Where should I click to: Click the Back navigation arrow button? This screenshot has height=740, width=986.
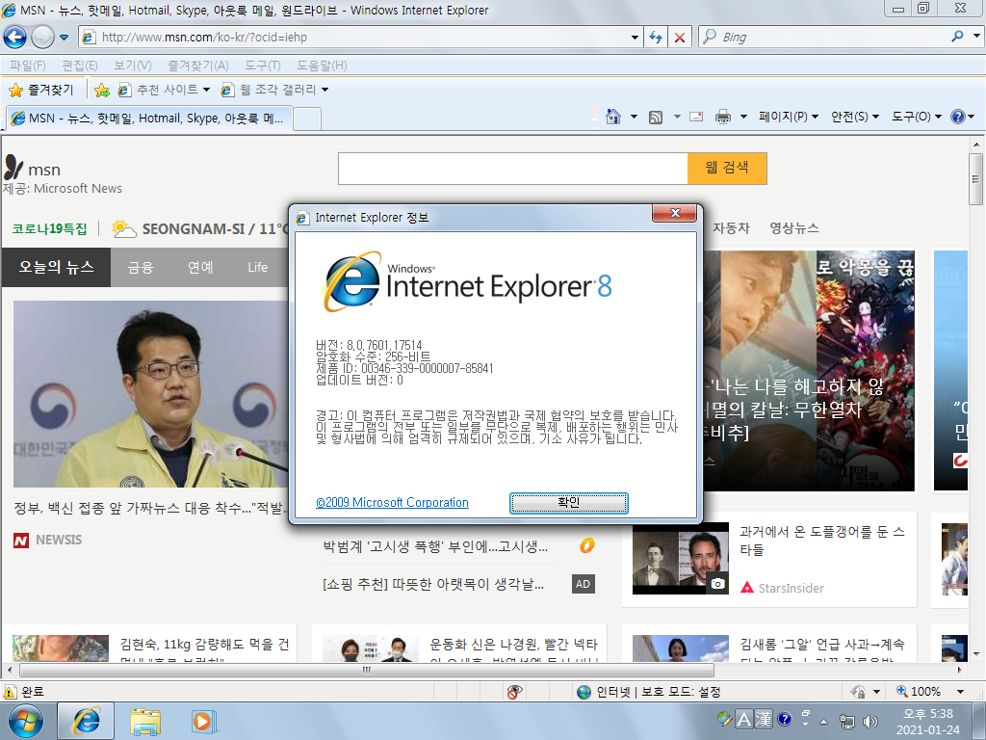point(15,38)
